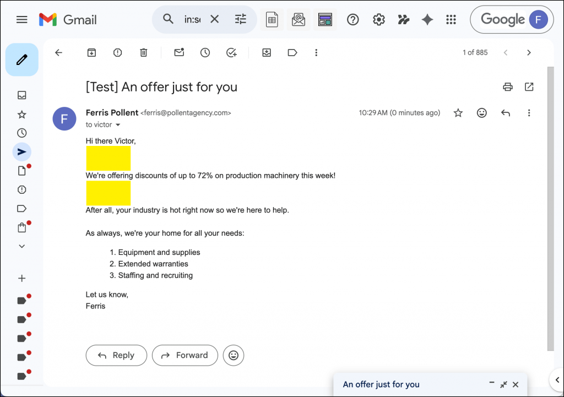Click the Move to icon
Screen dimensions: 564x397
pos(267,53)
